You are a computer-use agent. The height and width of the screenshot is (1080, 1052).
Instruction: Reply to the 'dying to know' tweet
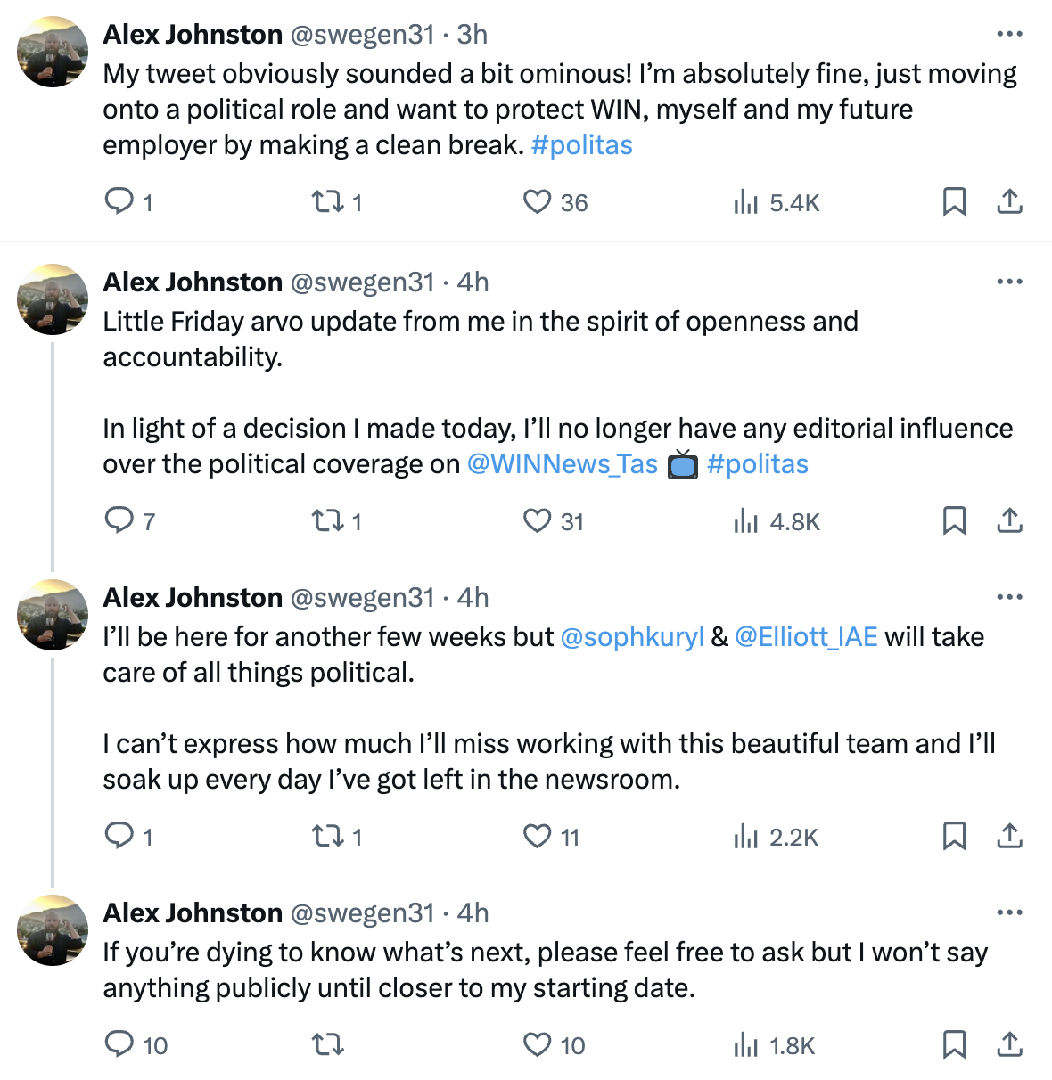pyautogui.click(x=119, y=1044)
